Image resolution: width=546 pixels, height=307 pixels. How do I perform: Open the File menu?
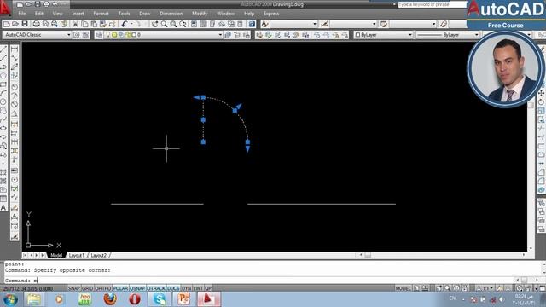(22, 14)
